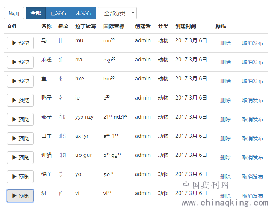Image resolution: width=268 pixels, height=207 pixels.
Task: Click the 名称 column header
Action: click(x=47, y=26)
